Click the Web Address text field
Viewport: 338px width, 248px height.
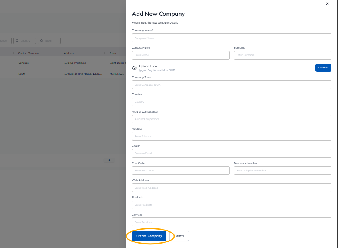tap(231, 188)
